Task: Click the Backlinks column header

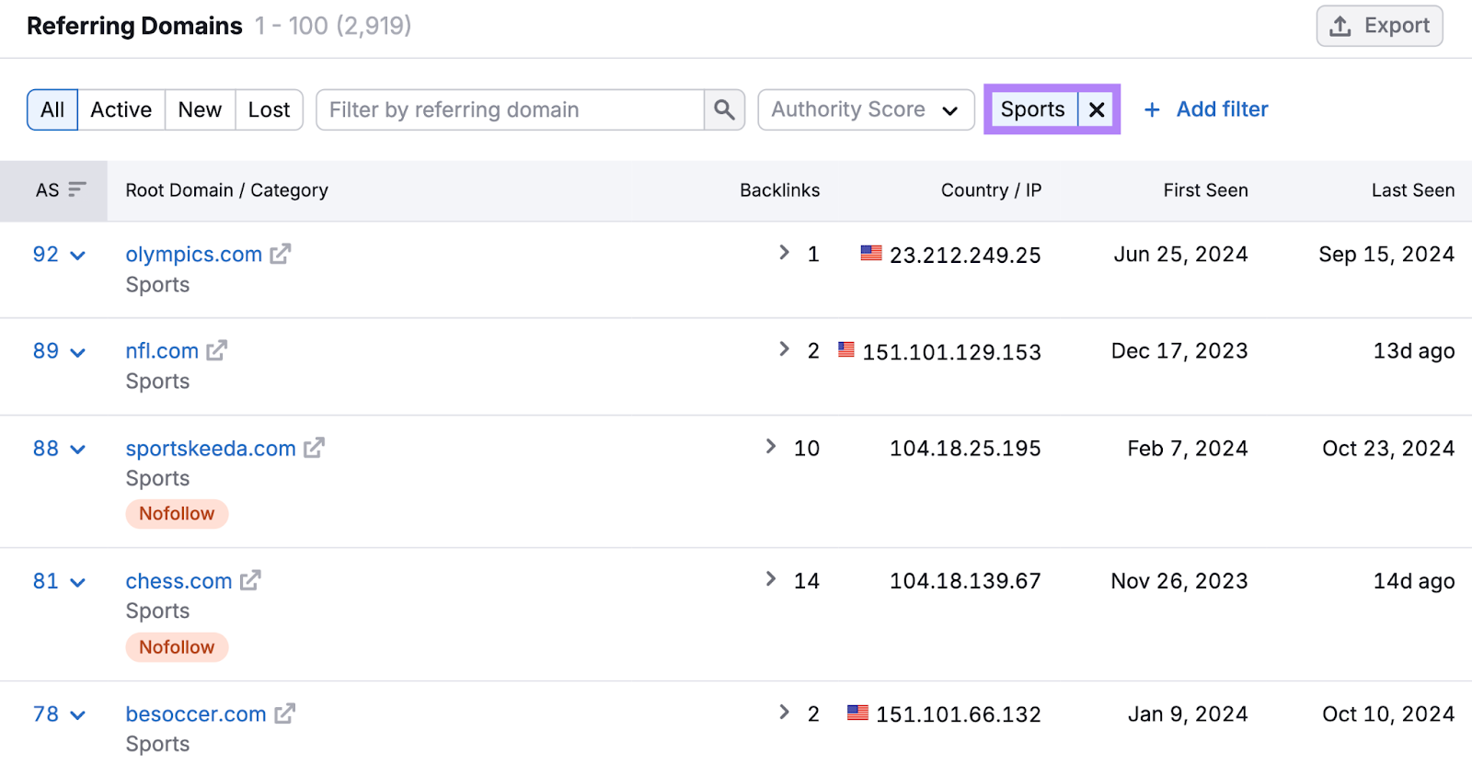Action: [779, 190]
